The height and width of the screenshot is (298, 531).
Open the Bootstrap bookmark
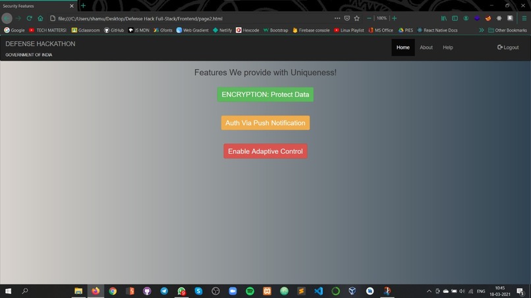click(x=275, y=30)
